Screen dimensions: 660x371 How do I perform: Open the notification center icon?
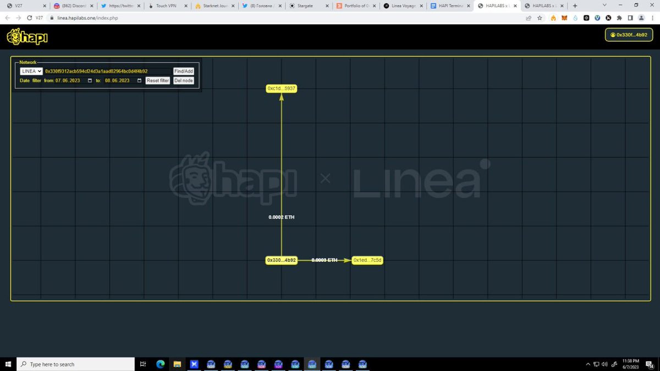tap(650, 364)
